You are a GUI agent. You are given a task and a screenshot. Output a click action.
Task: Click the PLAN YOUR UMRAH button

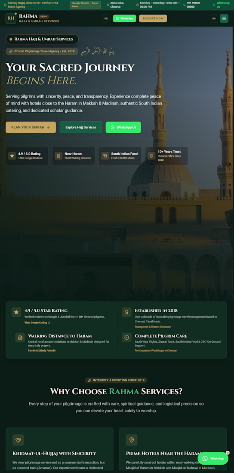coord(31,127)
